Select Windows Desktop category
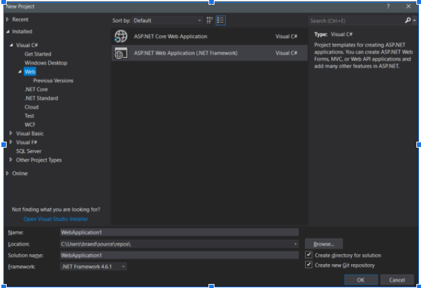The image size is (421, 288). coord(46,63)
